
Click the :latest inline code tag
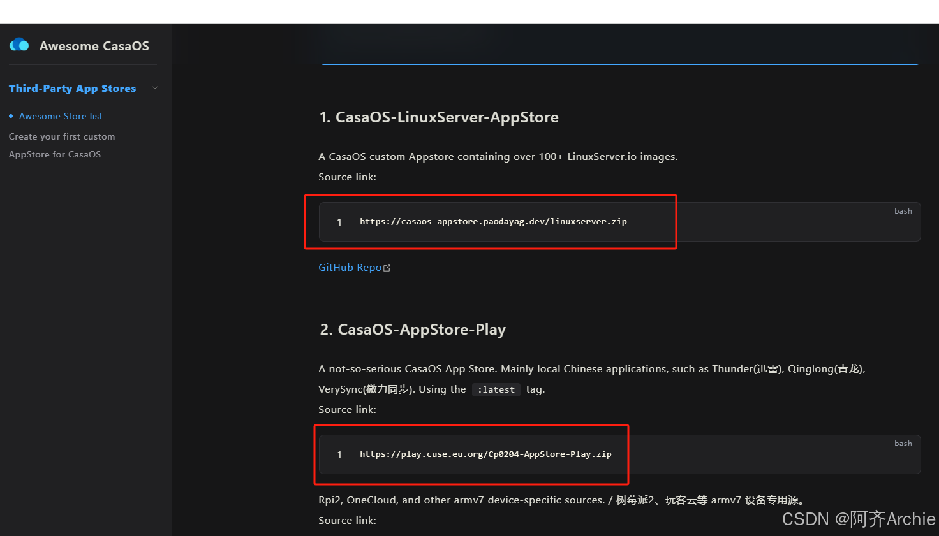(x=496, y=389)
